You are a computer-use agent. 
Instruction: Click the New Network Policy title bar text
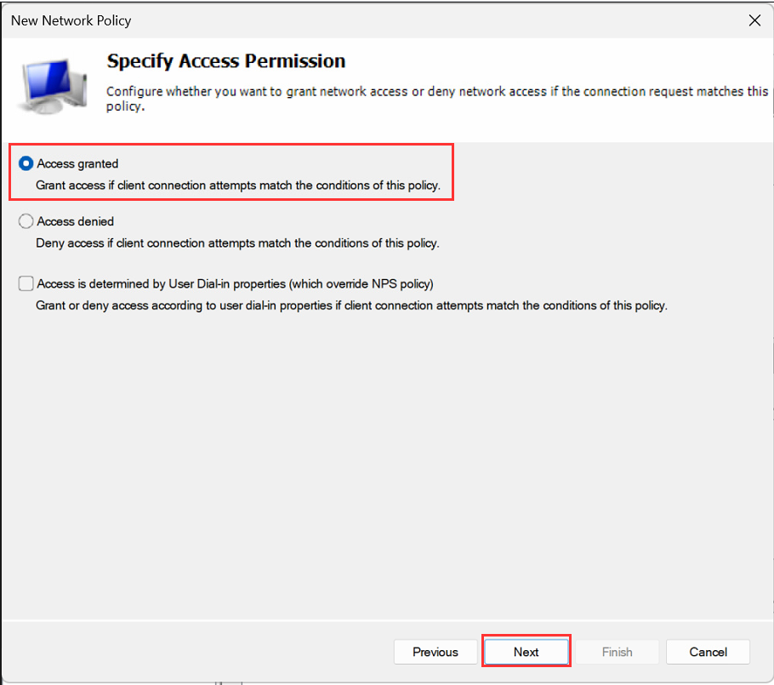click(71, 20)
